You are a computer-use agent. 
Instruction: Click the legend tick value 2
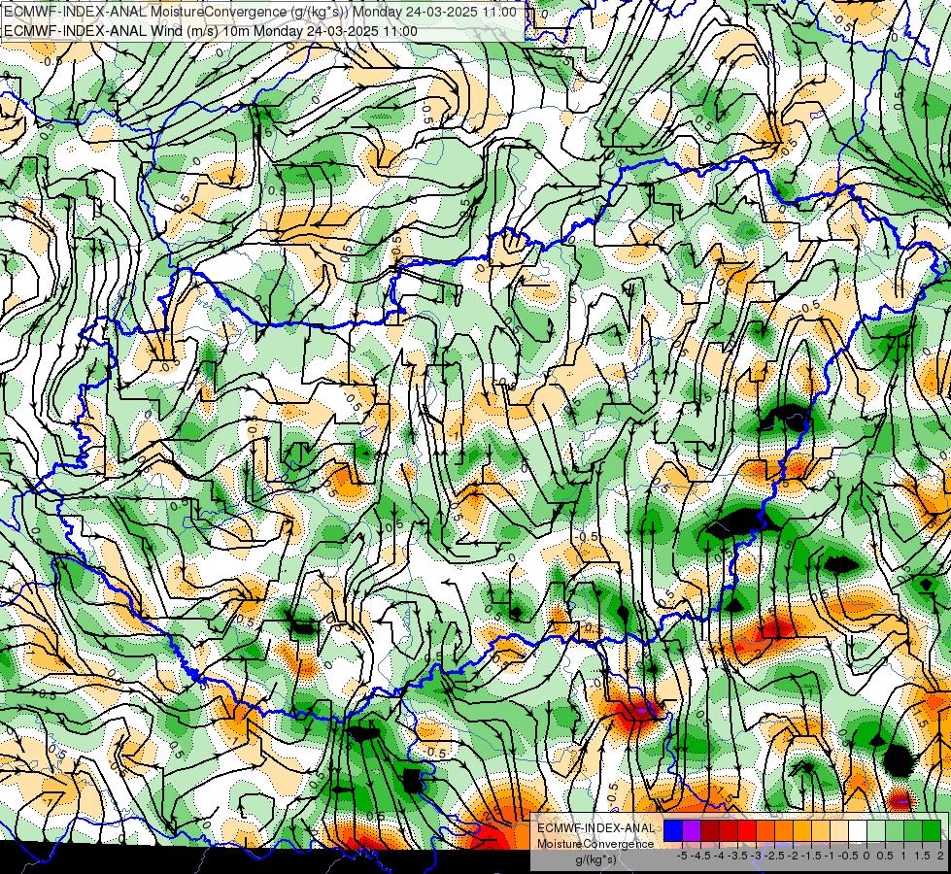click(940, 856)
